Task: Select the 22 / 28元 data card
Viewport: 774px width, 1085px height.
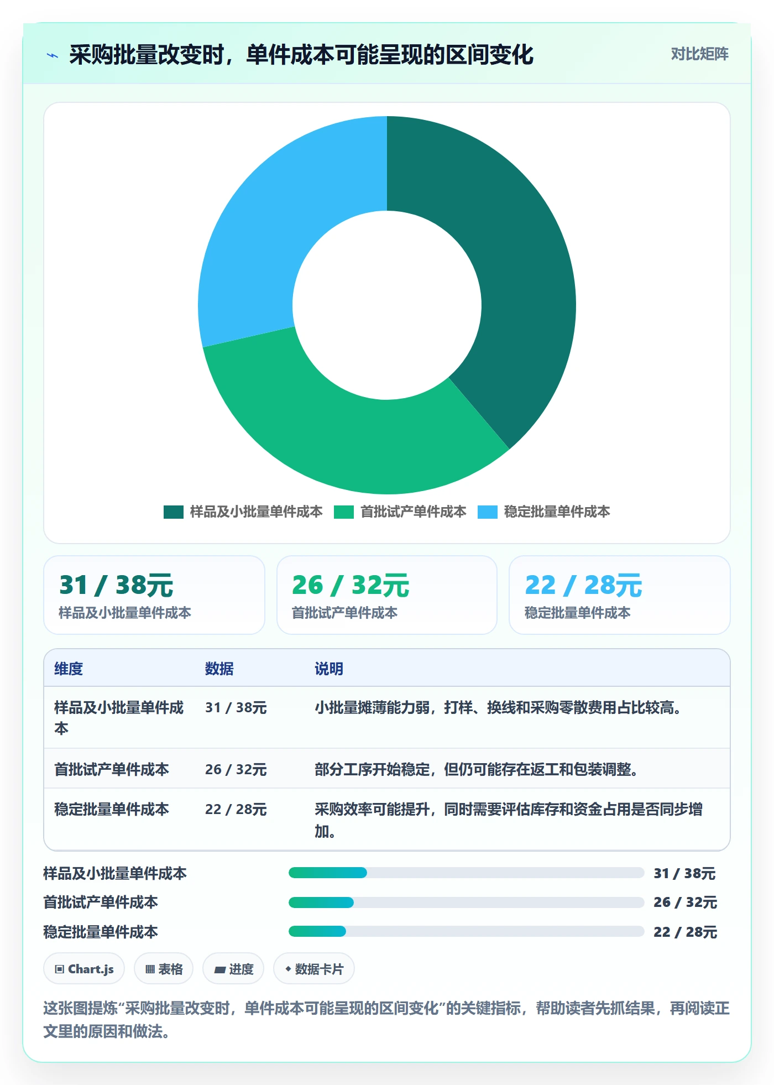Action: (x=620, y=595)
